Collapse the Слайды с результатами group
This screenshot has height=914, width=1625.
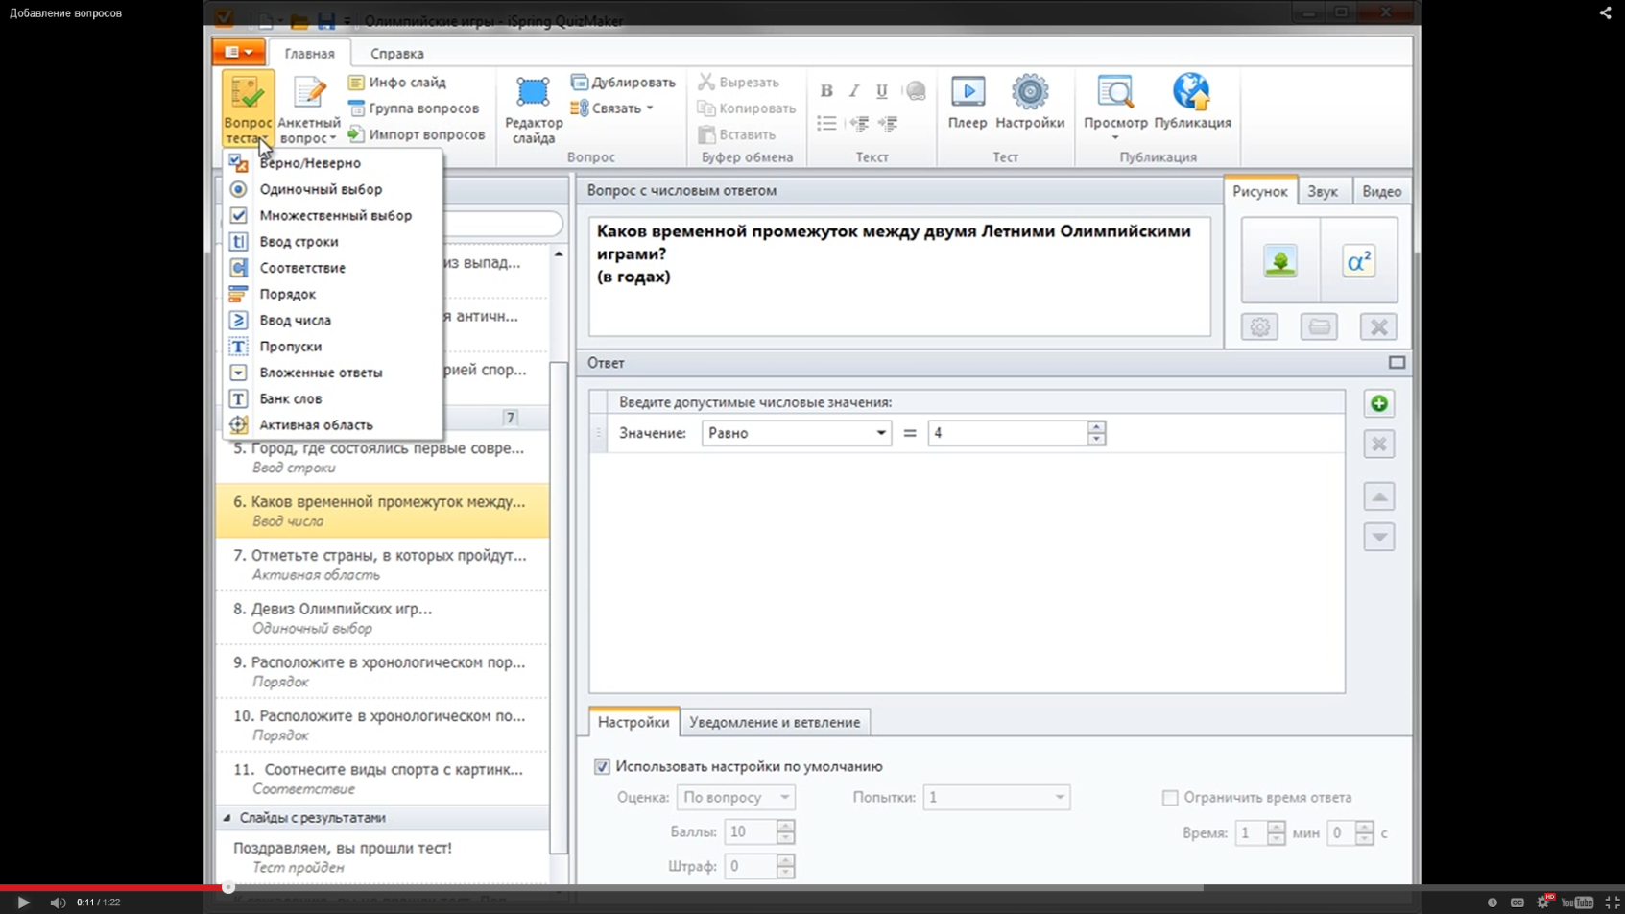[227, 818]
